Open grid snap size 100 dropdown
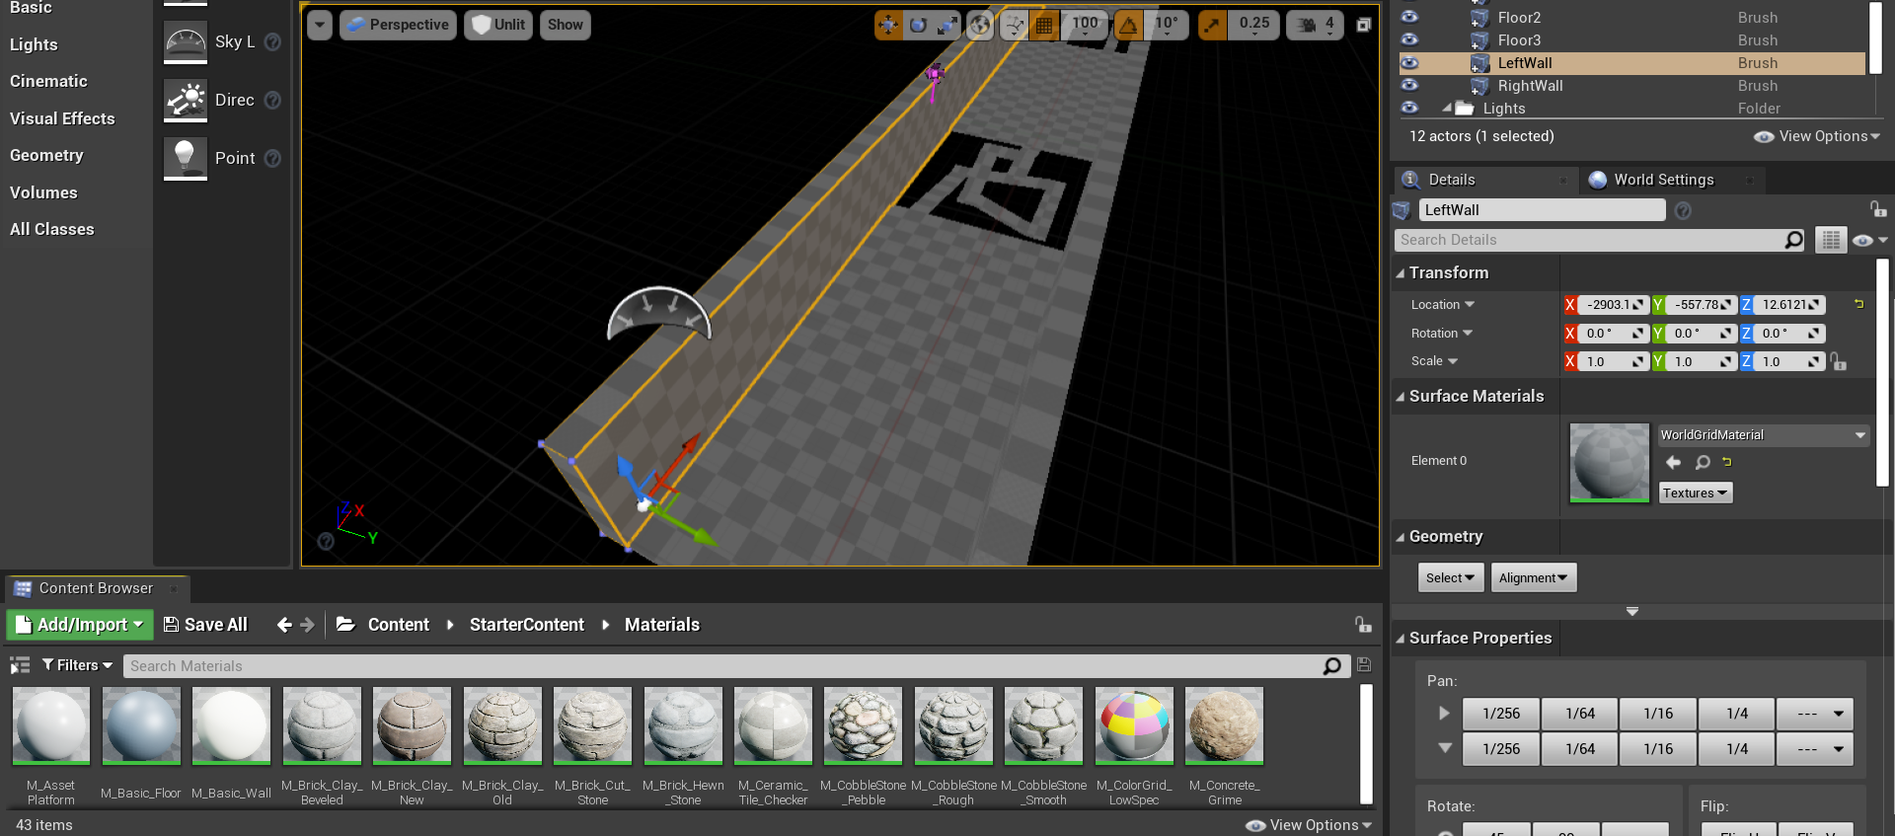Viewport: 1895px width, 836px height. (1085, 25)
